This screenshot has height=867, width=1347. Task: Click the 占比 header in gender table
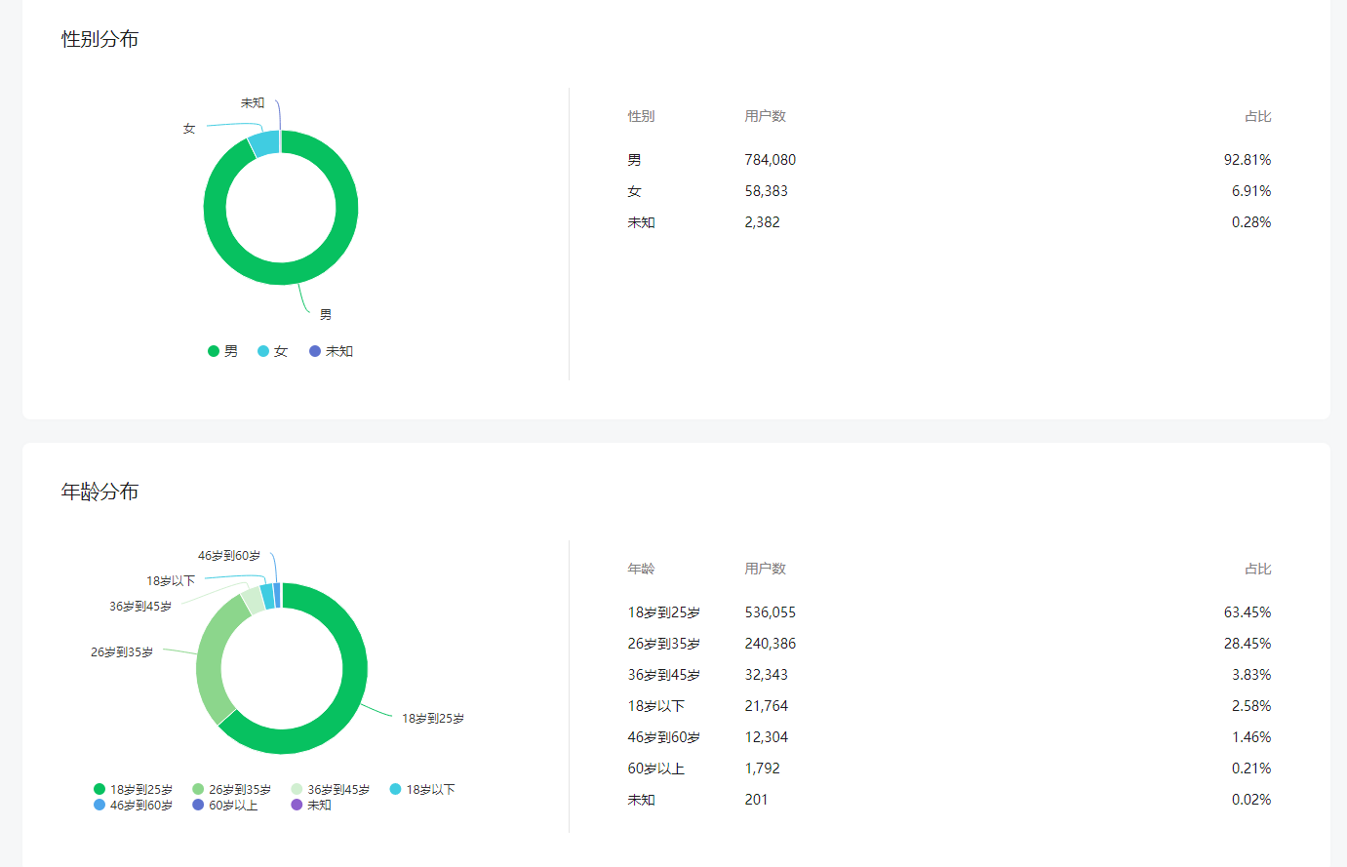1258,116
